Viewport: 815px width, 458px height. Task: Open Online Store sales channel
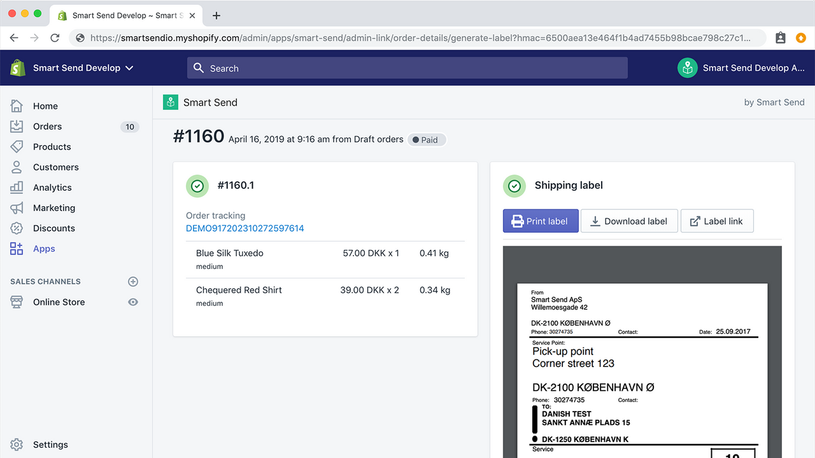click(x=59, y=302)
